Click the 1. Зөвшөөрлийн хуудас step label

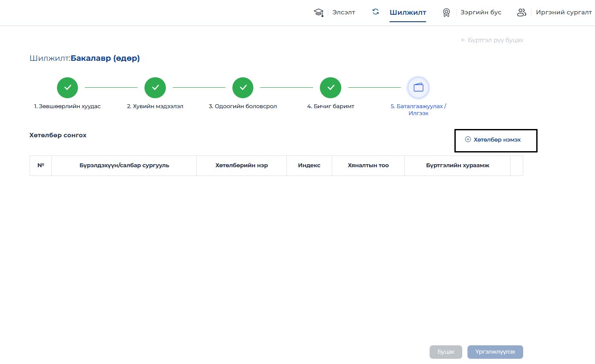point(67,106)
